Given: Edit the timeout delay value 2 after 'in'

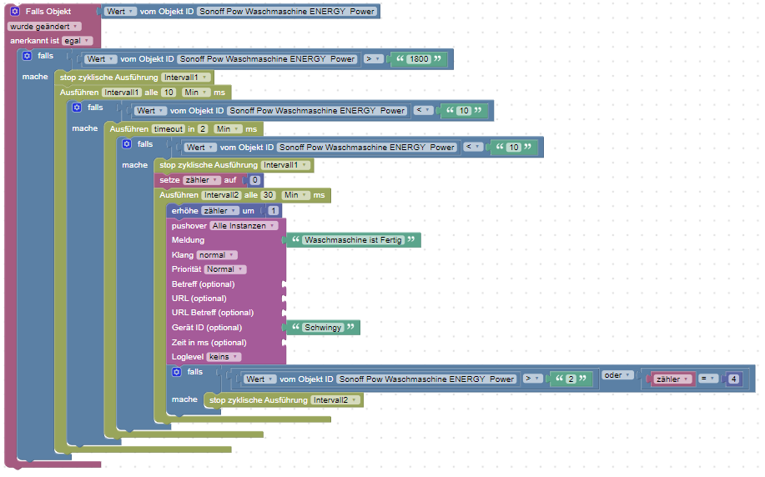Looking at the screenshot, I should coord(203,128).
